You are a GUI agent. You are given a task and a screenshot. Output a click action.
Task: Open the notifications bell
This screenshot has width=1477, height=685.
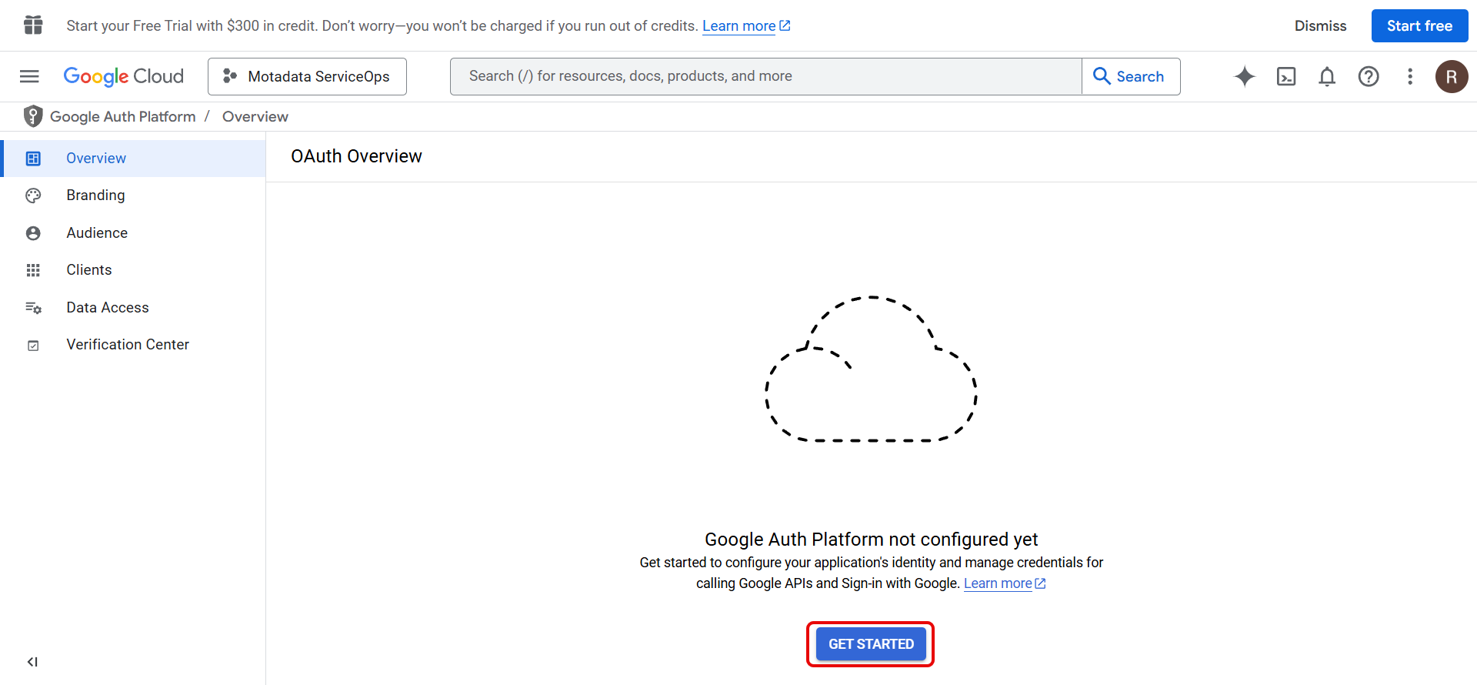point(1327,76)
